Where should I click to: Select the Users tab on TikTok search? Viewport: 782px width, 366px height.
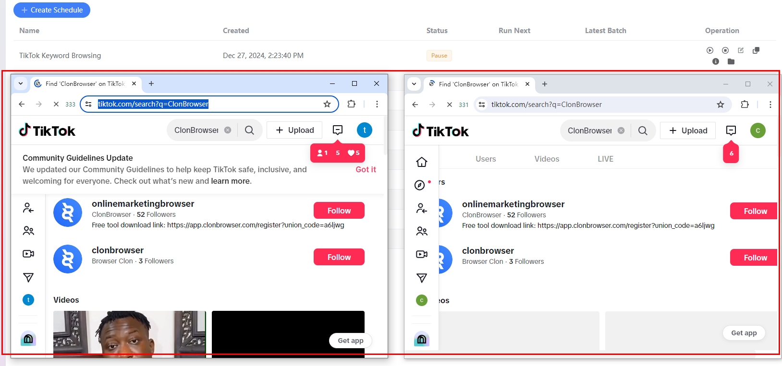pyautogui.click(x=486, y=159)
